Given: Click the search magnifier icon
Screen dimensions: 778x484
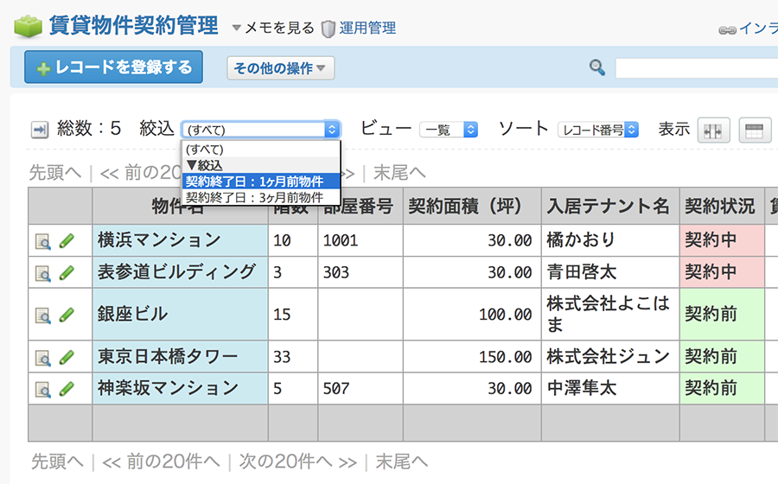Looking at the screenshot, I should point(596,67).
